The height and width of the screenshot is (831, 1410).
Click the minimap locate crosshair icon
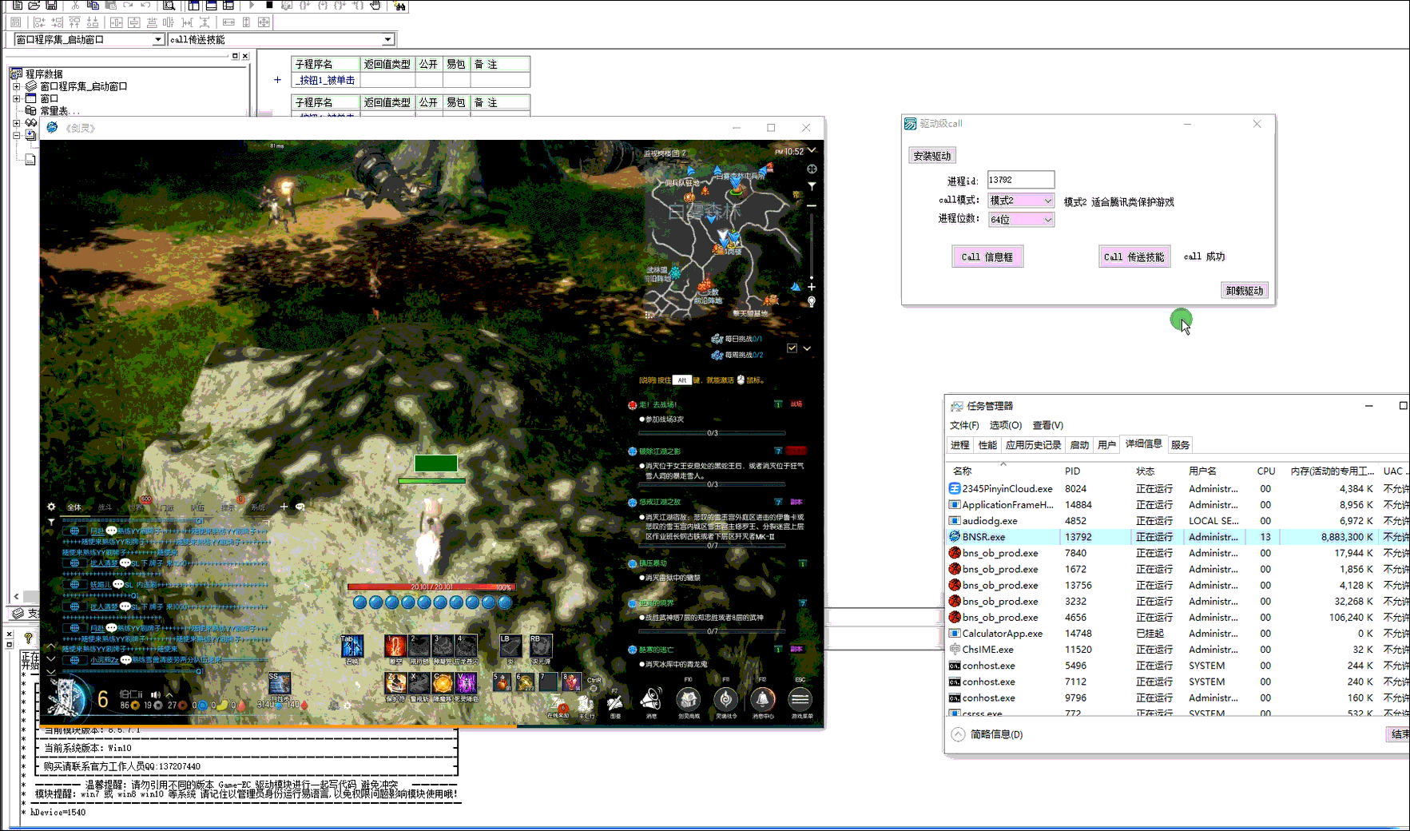[x=812, y=169]
